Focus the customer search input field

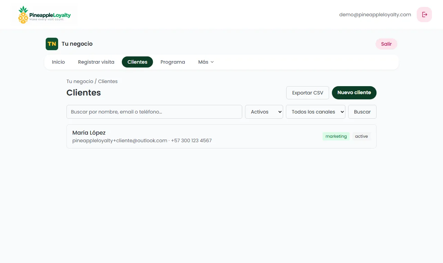tap(154, 112)
